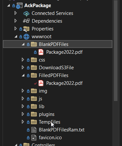Select the img folder name
Screen dimensions: 122x146
(43, 91)
